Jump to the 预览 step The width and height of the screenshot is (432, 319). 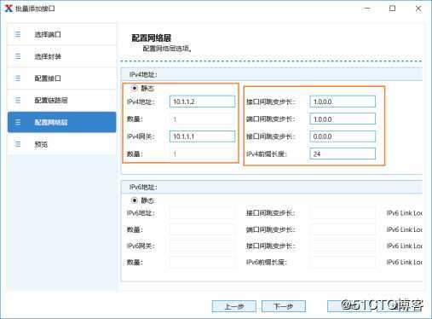pos(61,144)
